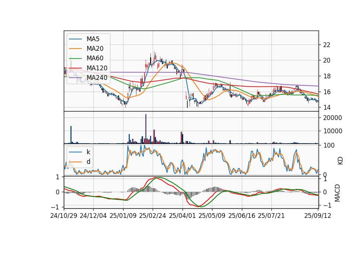Click the MA120 legend entry
354x254 pixels.
pyautogui.click(x=88, y=68)
